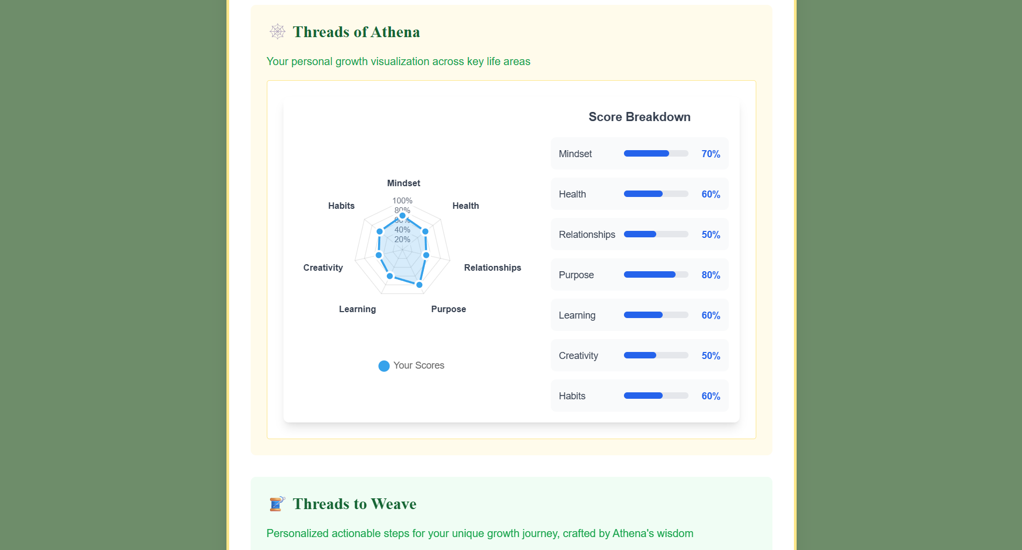Screen dimensions: 1022x550
Task: Click the Health data point on radar chart
Action: (425, 231)
